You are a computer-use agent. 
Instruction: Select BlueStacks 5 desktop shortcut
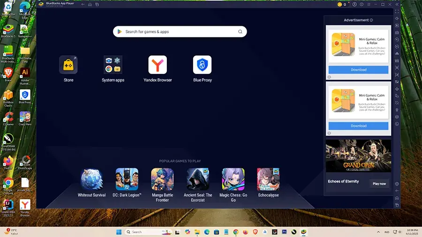pyautogui.click(x=8, y=30)
